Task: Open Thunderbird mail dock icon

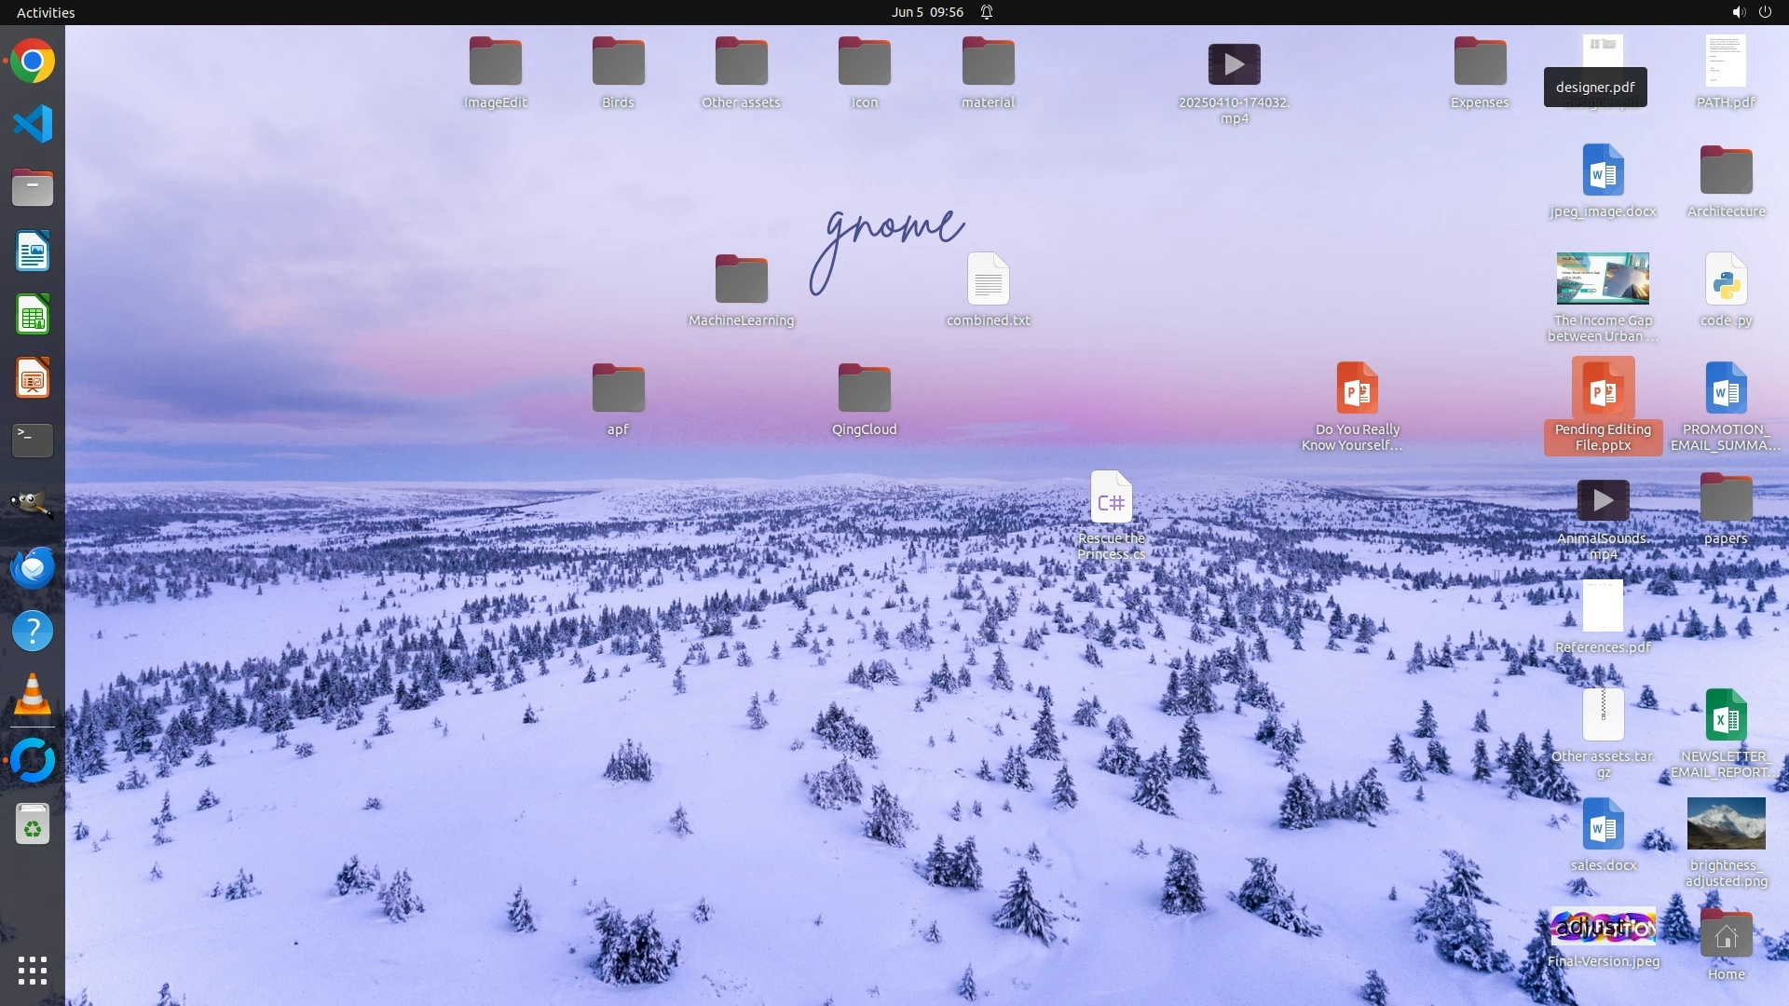Action: 33,567
